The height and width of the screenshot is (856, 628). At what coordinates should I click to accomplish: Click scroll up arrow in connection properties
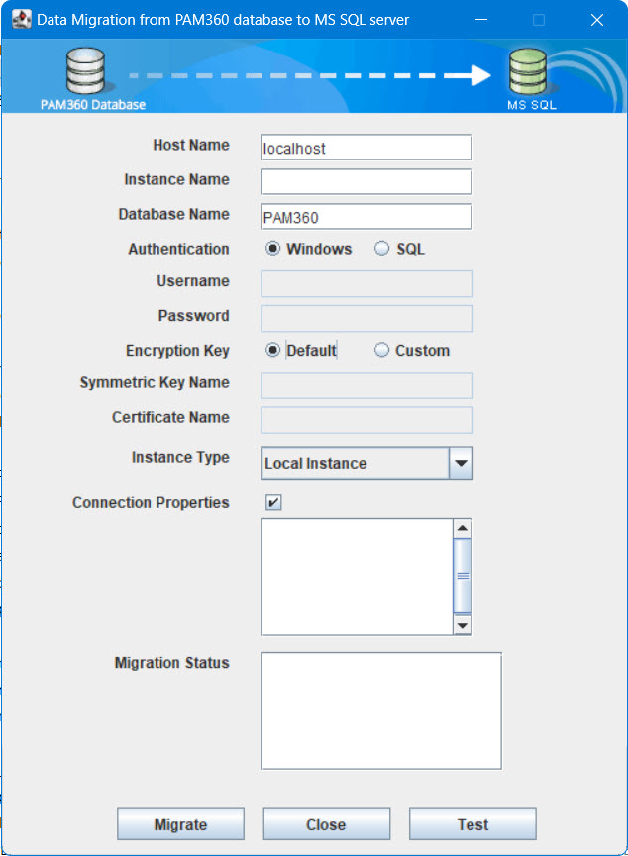(463, 528)
